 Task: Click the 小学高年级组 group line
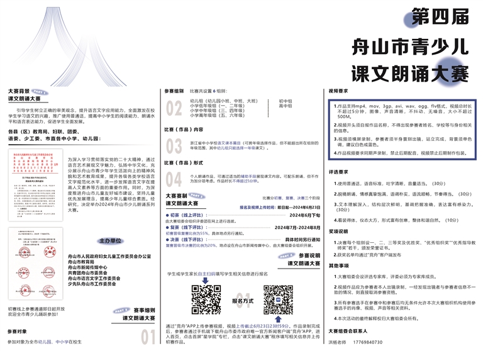point(217,115)
